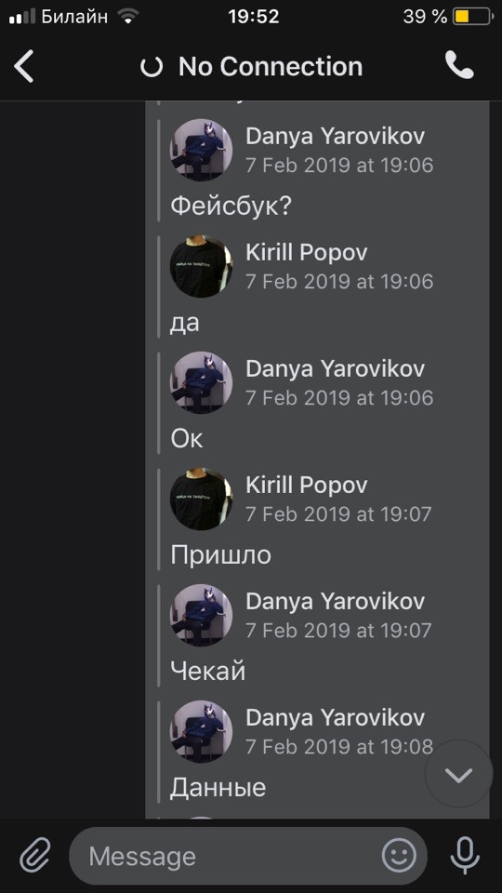This screenshot has height=893, width=502.
Task: Tap the "No Connection" header title
Action: (271, 67)
